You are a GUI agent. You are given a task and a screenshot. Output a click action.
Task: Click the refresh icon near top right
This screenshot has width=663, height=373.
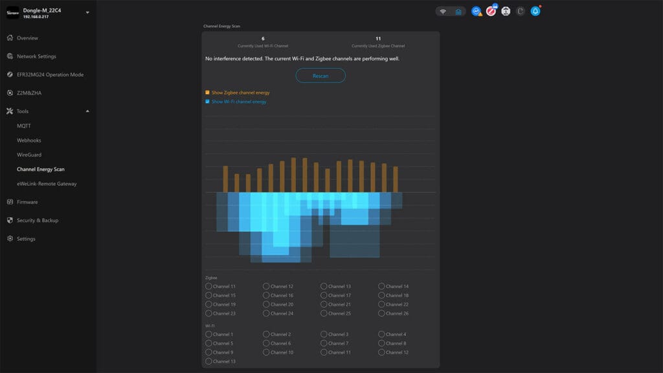[x=520, y=10]
